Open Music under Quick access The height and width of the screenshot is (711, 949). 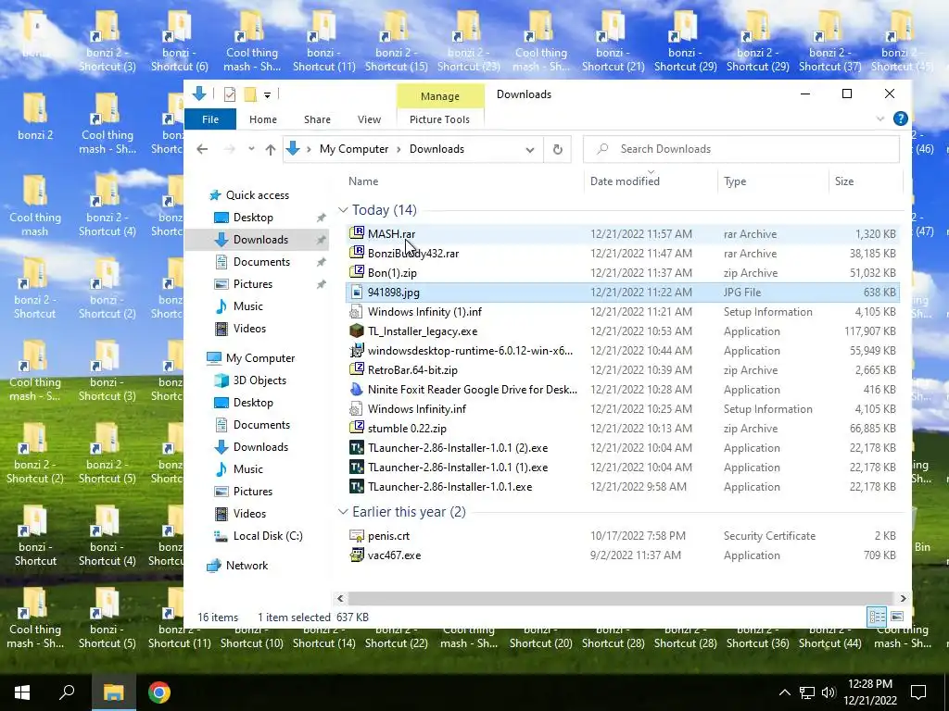[x=247, y=306]
